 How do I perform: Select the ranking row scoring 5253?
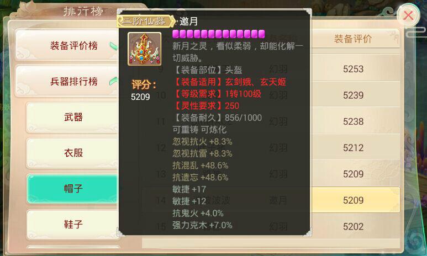(x=271, y=69)
